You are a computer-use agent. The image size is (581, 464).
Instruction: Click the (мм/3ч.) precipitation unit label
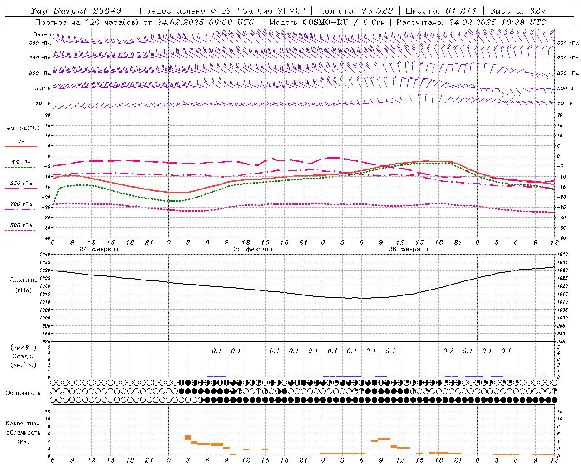pos(24,348)
